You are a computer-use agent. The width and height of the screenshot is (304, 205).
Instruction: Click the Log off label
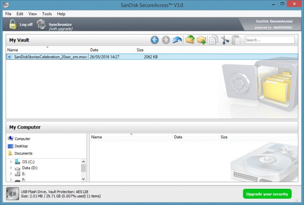coord(26,25)
